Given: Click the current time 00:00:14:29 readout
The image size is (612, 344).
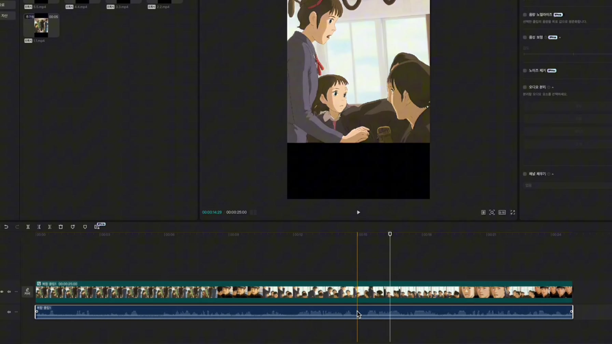Looking at the screenshot, I should click(x=212, y=212).
